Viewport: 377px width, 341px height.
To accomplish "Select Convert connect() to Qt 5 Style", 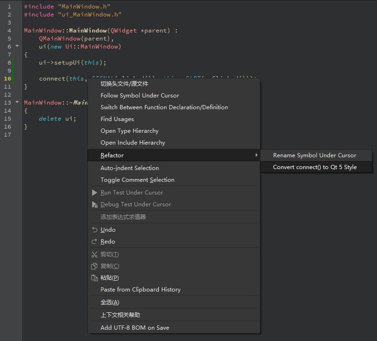I will 316,167.
